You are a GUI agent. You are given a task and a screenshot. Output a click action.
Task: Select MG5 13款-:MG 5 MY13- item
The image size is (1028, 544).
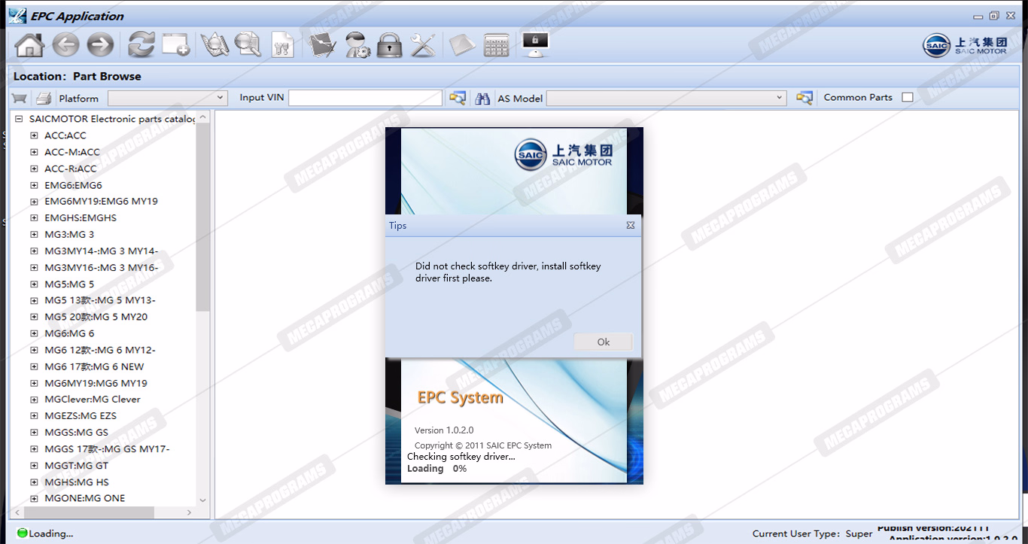tap(100, 300)
